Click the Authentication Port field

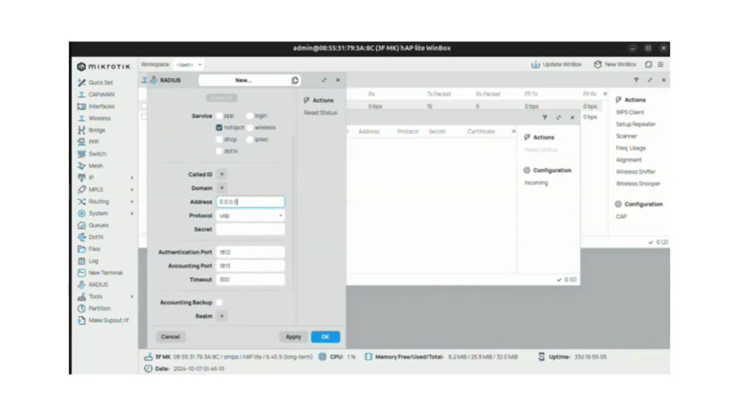point(251,252)
